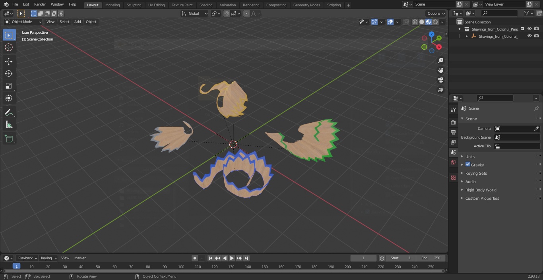Open the viewport Add menu
Viewport: 543px width, 280px height.
tap(78, 22)
